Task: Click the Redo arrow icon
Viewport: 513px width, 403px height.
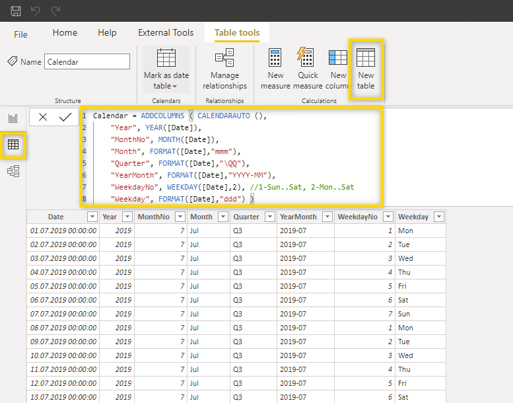Action: 55,11
